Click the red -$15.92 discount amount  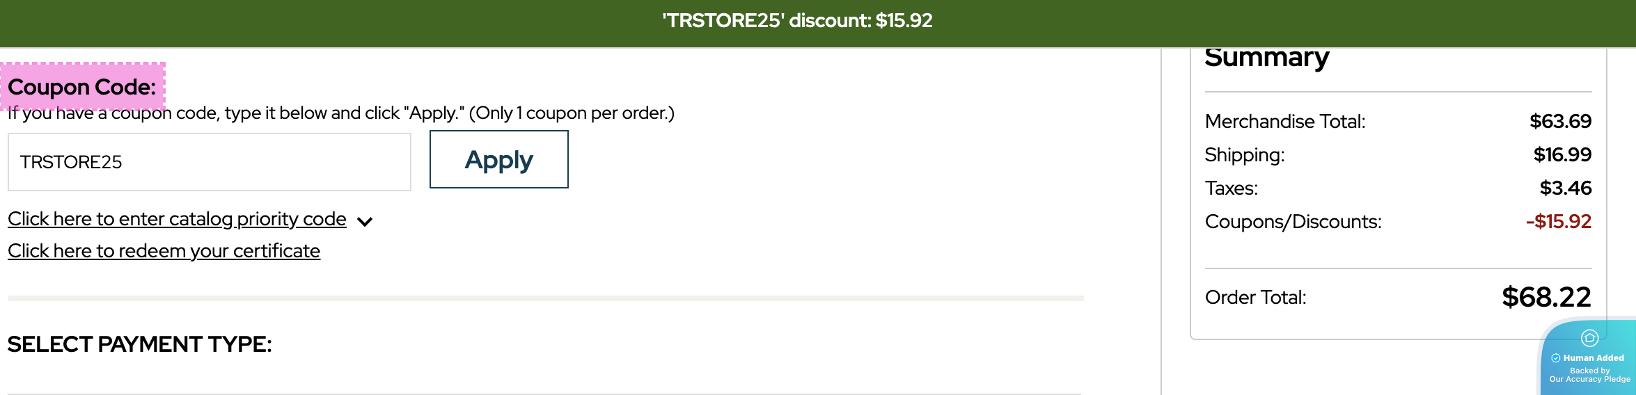(1558, 222)
